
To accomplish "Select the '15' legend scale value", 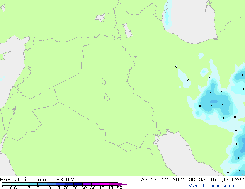I will tap(57, 187).
